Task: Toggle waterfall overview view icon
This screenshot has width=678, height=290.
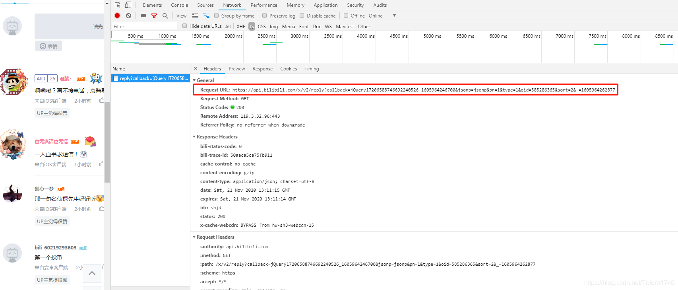Action: [x=206, y=16]
